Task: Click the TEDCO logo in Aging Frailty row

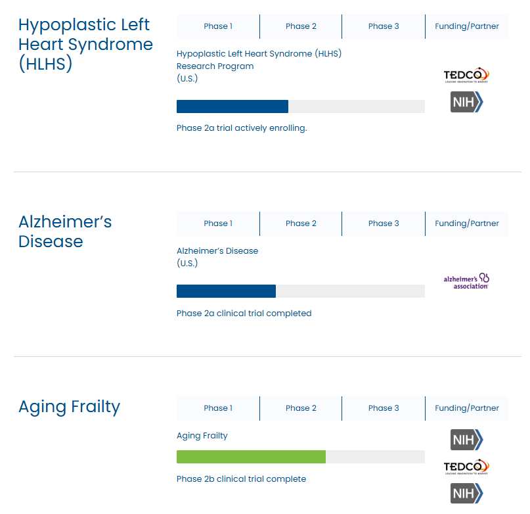Action: pyautogui.click(x=466, y=467)
